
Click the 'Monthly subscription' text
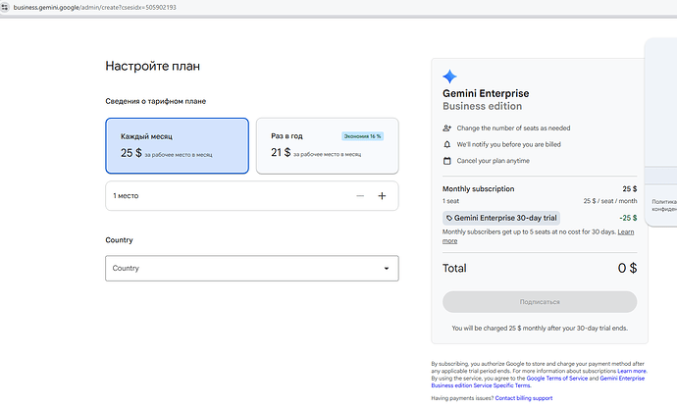point(479,189)
